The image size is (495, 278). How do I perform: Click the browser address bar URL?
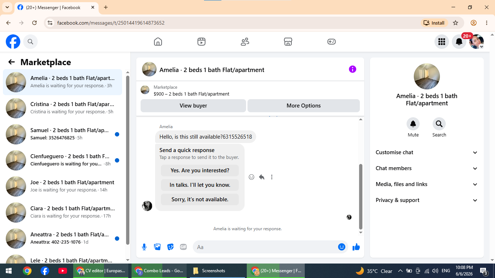(111, 23)
